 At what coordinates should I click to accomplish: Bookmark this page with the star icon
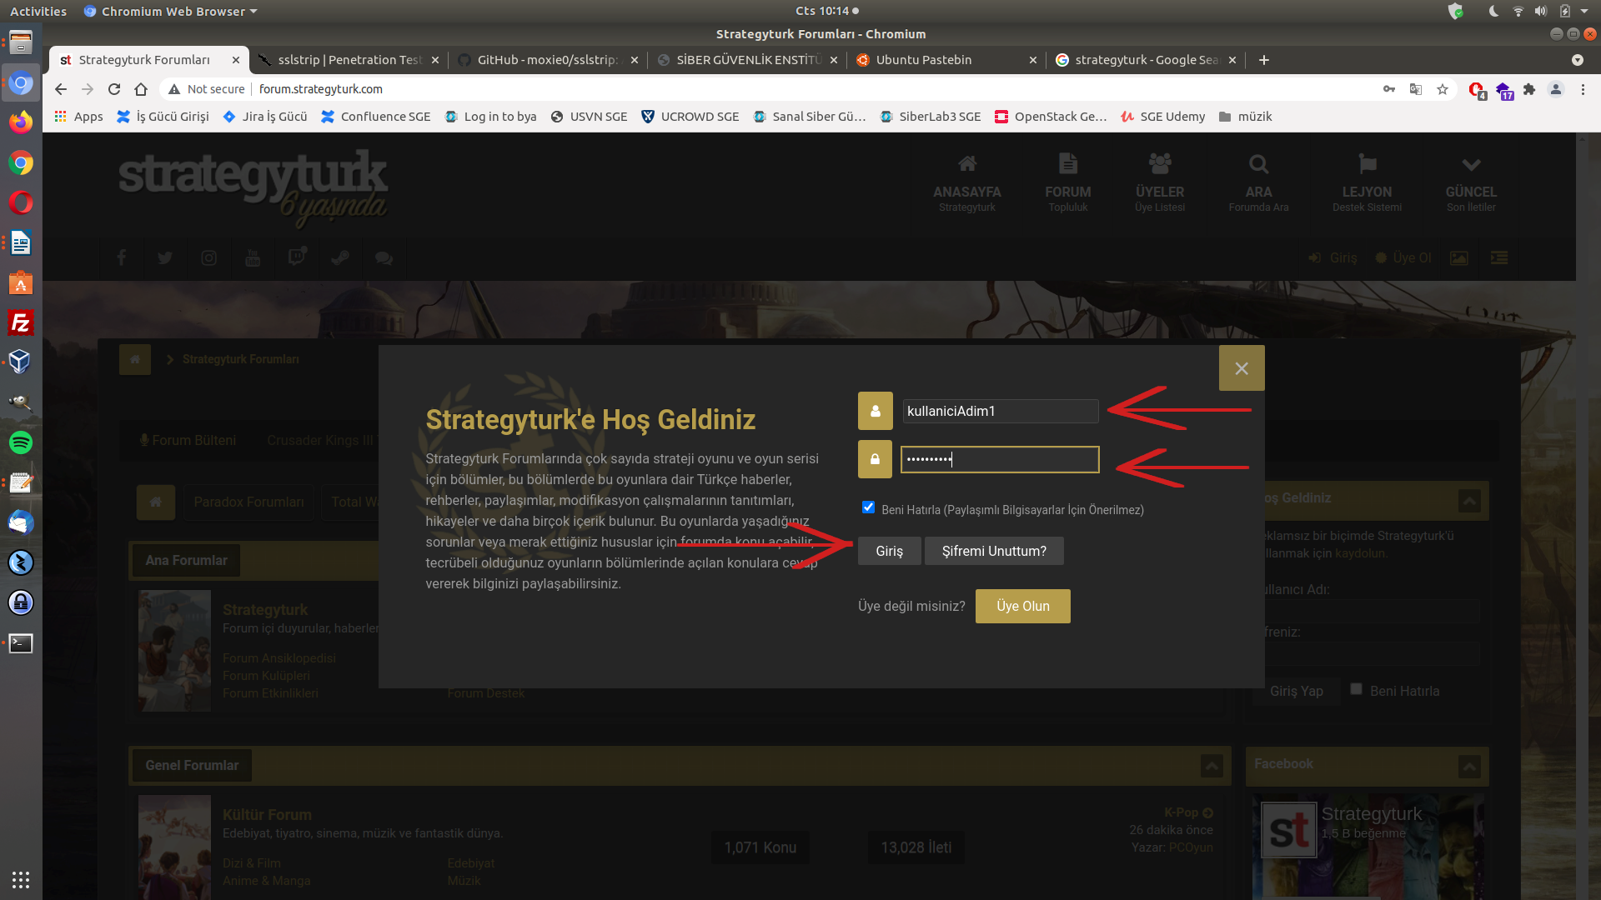coord(1443,89)
